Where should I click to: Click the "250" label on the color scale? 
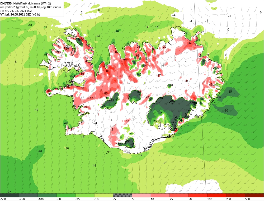click(x=228, y=199)
